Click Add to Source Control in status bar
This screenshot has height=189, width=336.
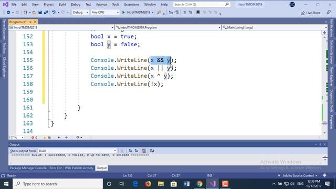coord(298,175)
